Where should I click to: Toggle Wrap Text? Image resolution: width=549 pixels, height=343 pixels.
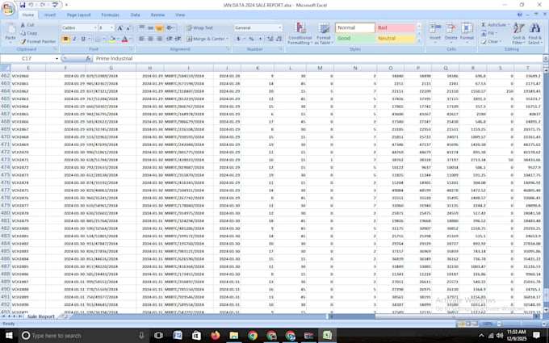(199, 27)
